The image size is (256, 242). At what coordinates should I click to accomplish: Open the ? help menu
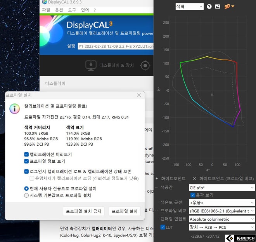point(95,10)
